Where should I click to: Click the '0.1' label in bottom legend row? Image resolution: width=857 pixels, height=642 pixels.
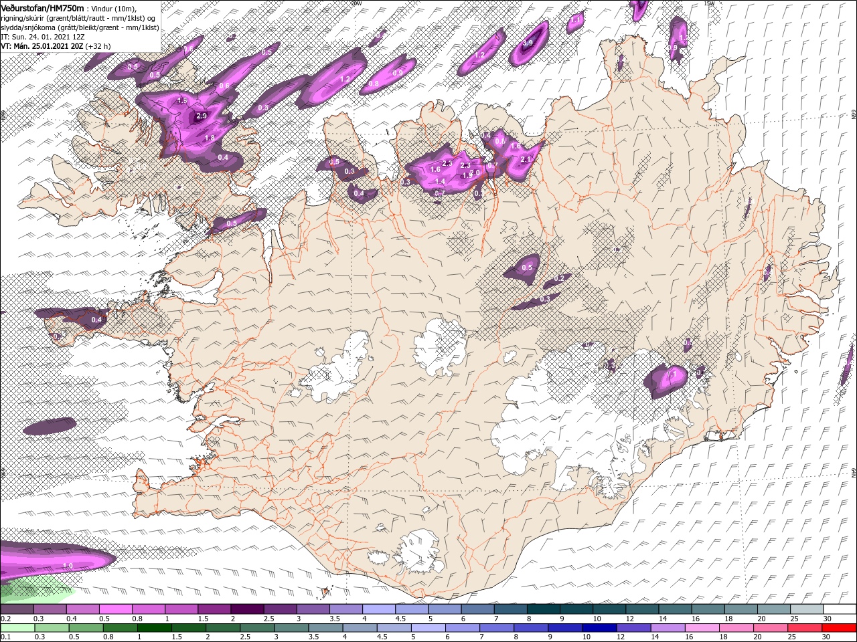[6, 637]
